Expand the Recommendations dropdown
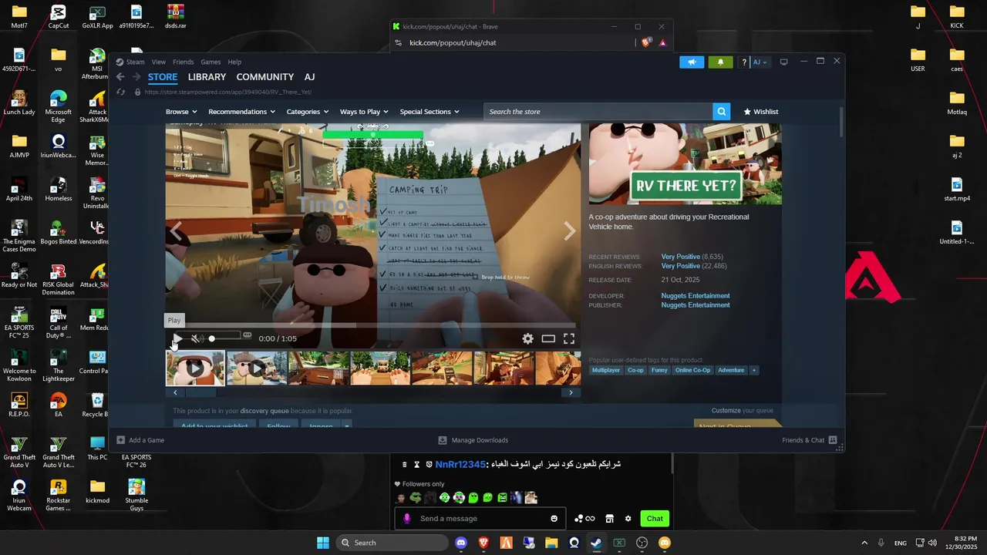This screenshot has height=555, width=987. (241, 112)
